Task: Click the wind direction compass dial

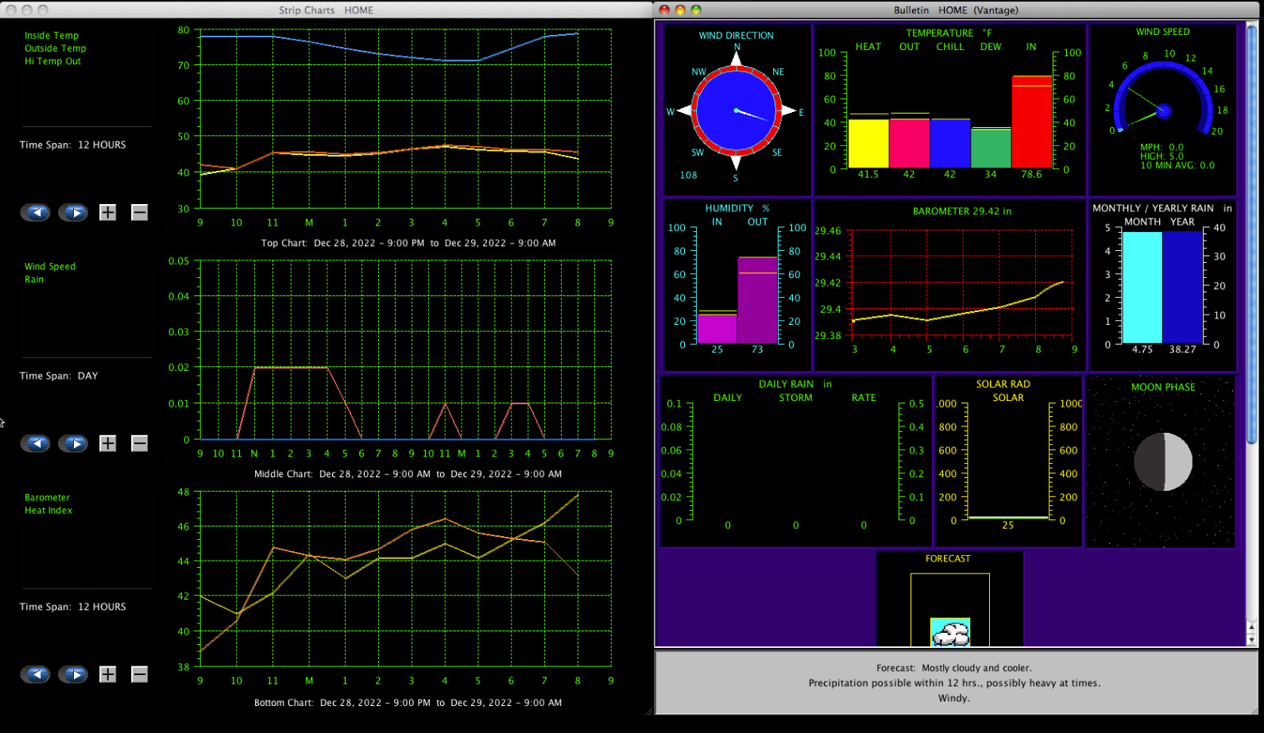Action: click(x=736, y=110)
